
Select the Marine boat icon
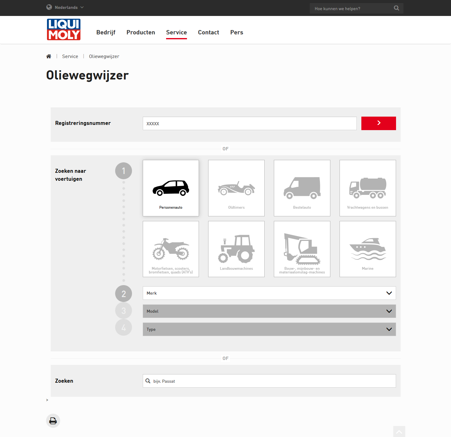367,249
